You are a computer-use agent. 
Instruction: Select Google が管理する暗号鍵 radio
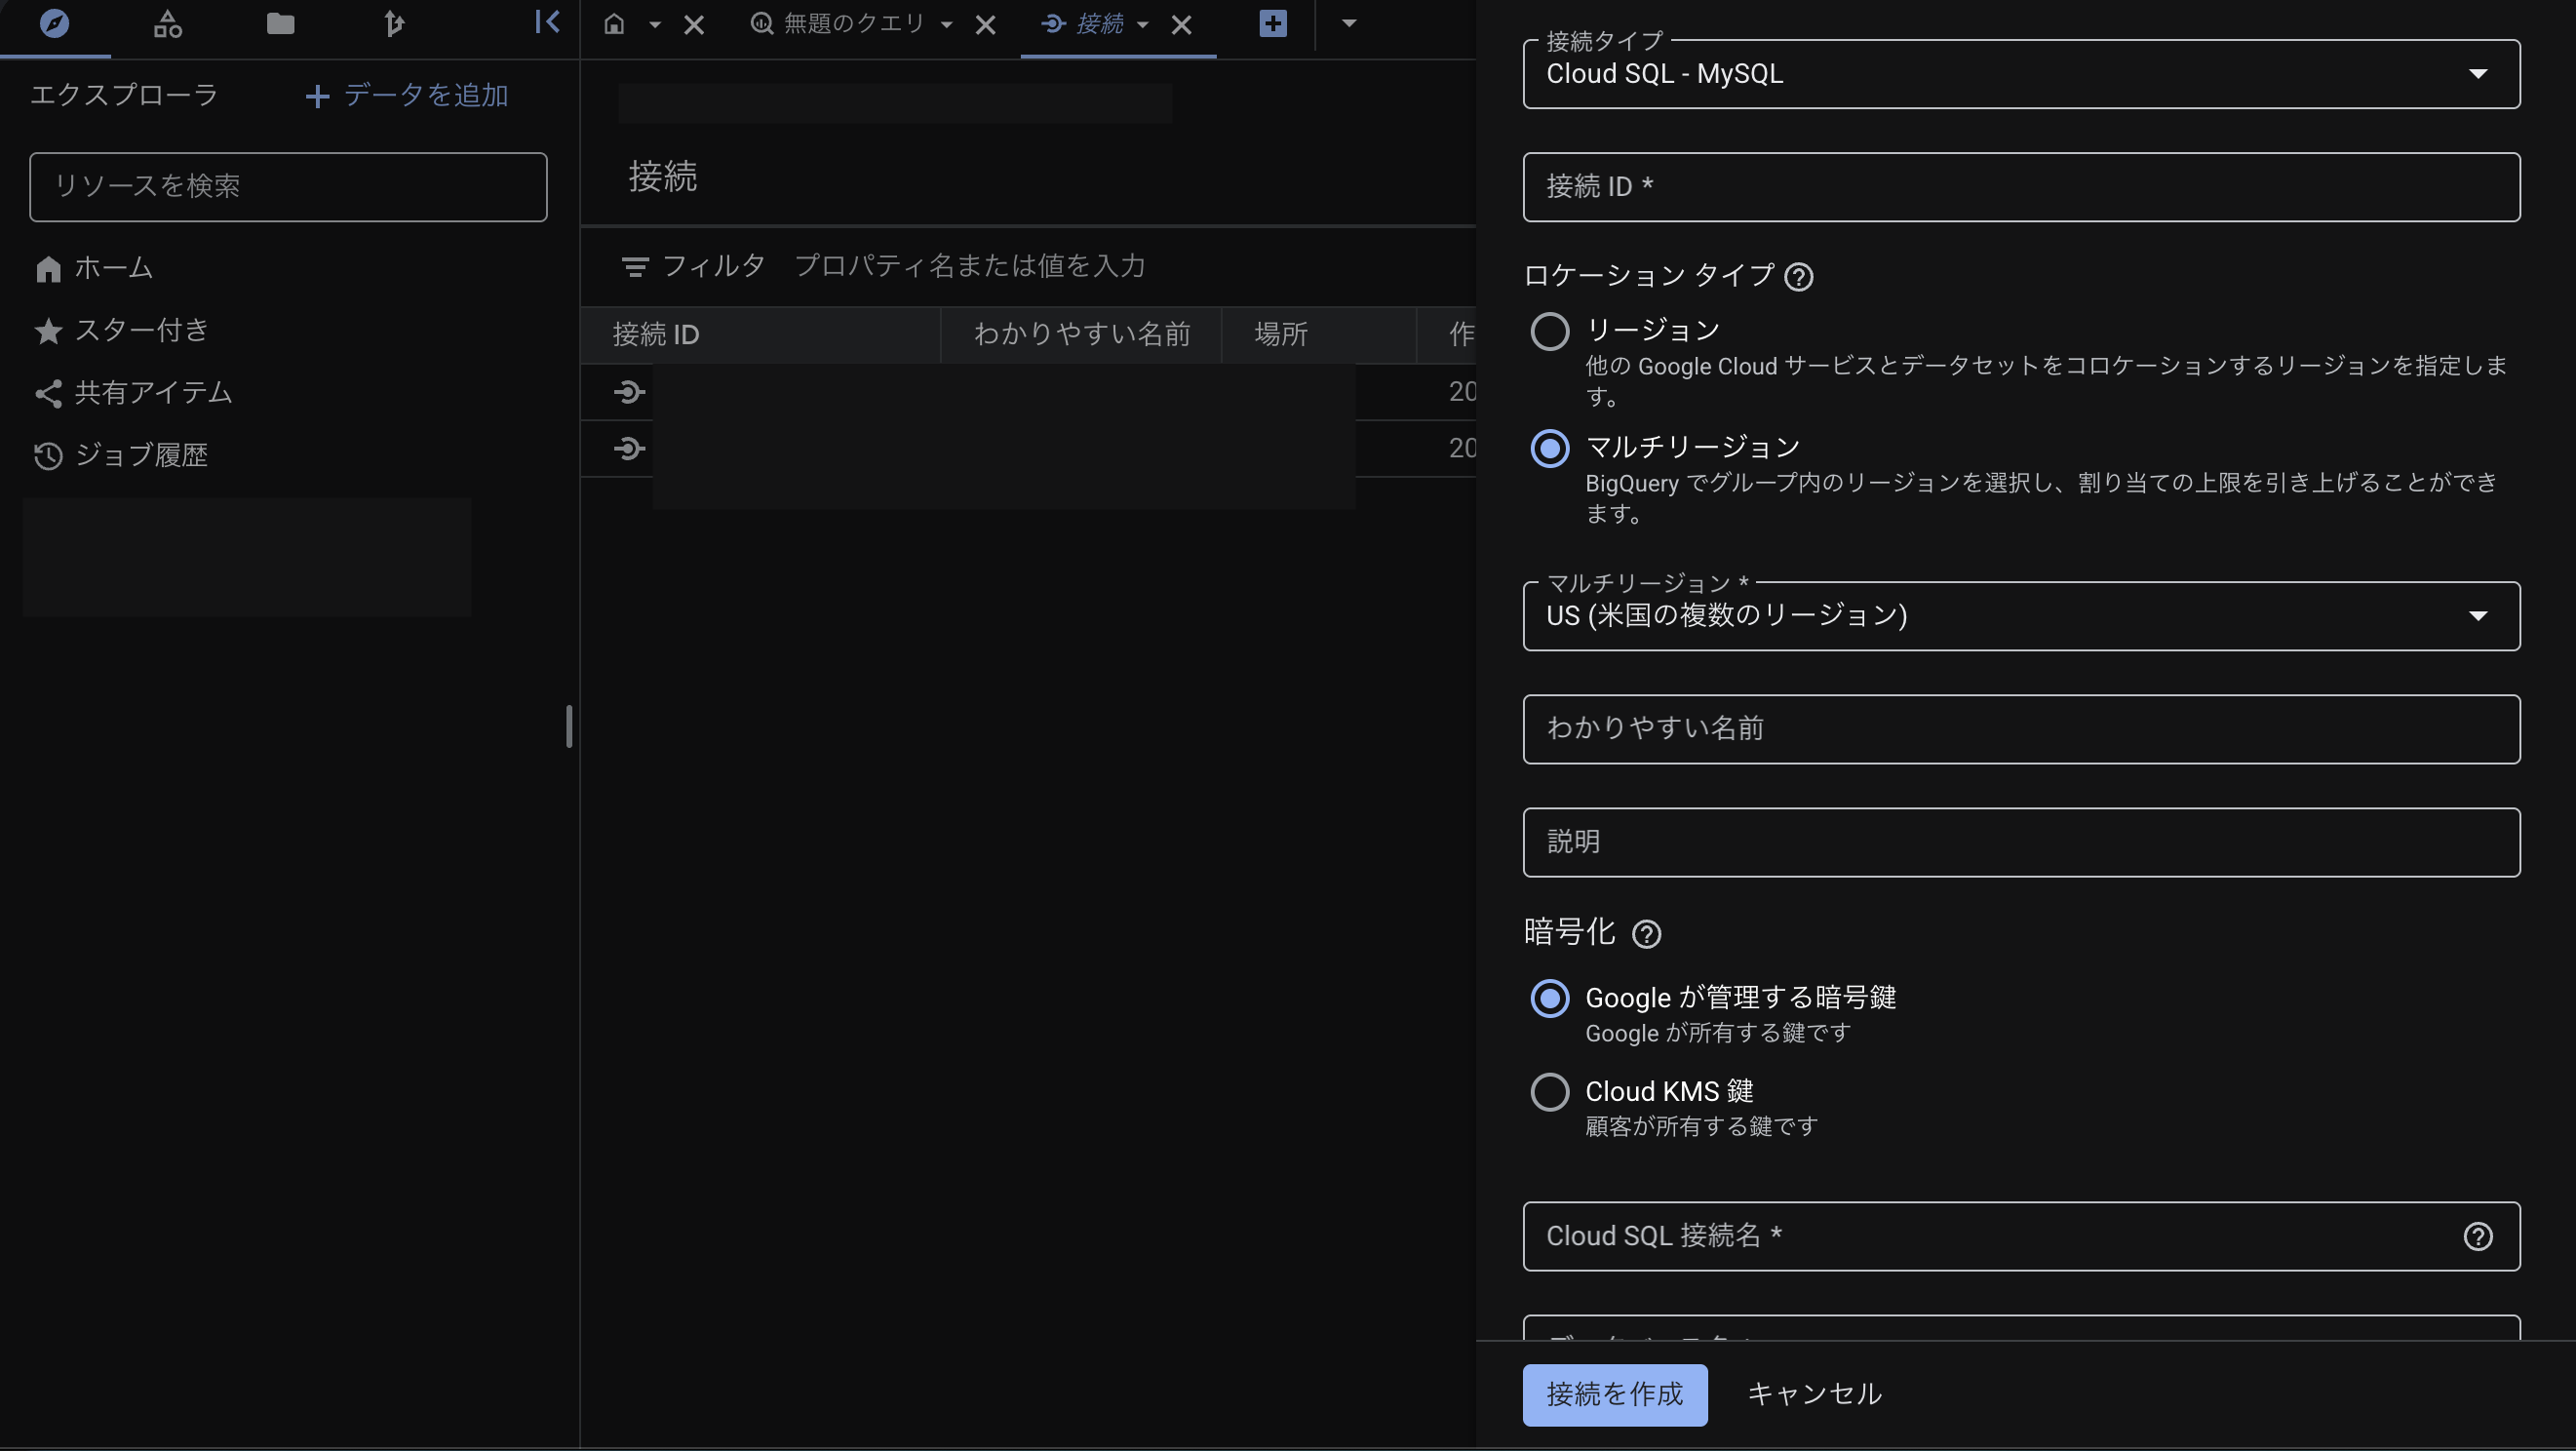(1550, 998)
